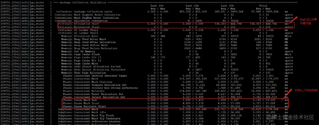Select the 'Last 10m' column heading

pyautogui.click(x=192, y=6)
